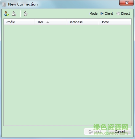Sort by Database column header

[x=83, y=22]
